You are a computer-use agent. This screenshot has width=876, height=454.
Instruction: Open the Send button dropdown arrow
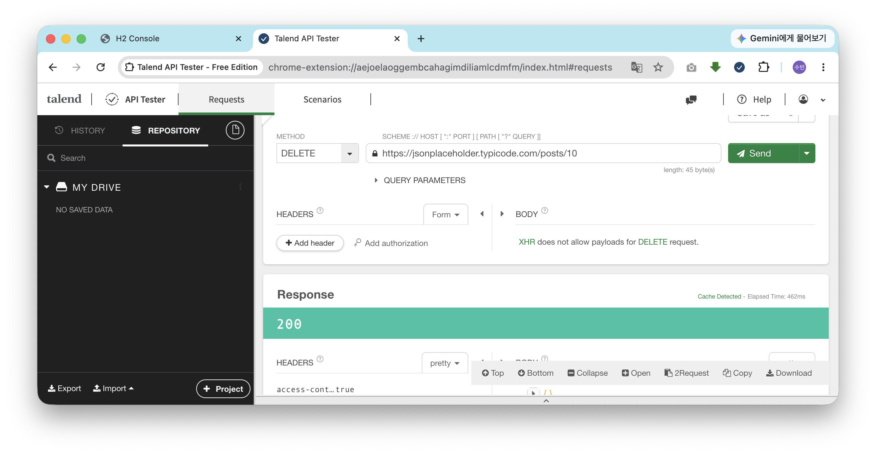pyautogui.click(x=807, y=153)
